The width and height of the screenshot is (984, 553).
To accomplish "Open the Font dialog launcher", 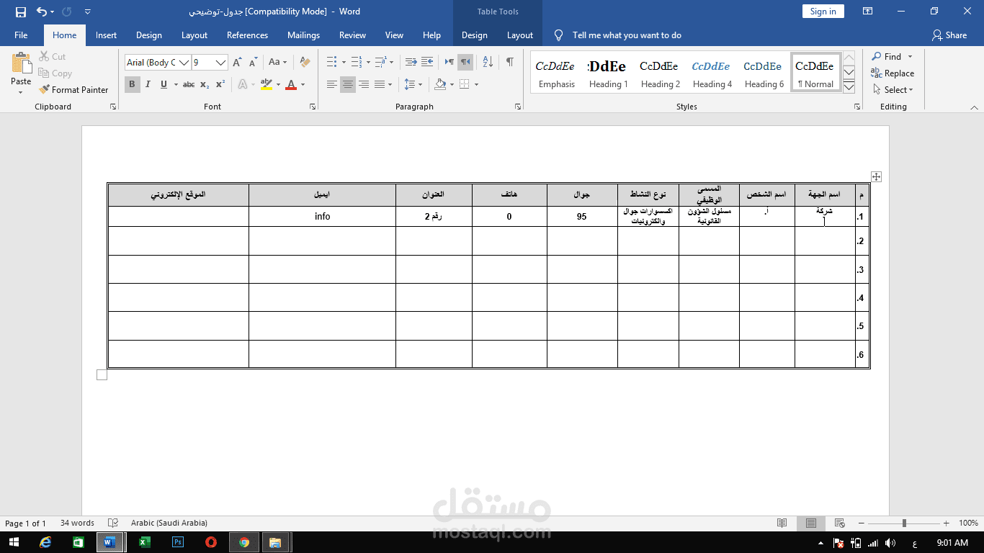I will click(x=313, y=107).
